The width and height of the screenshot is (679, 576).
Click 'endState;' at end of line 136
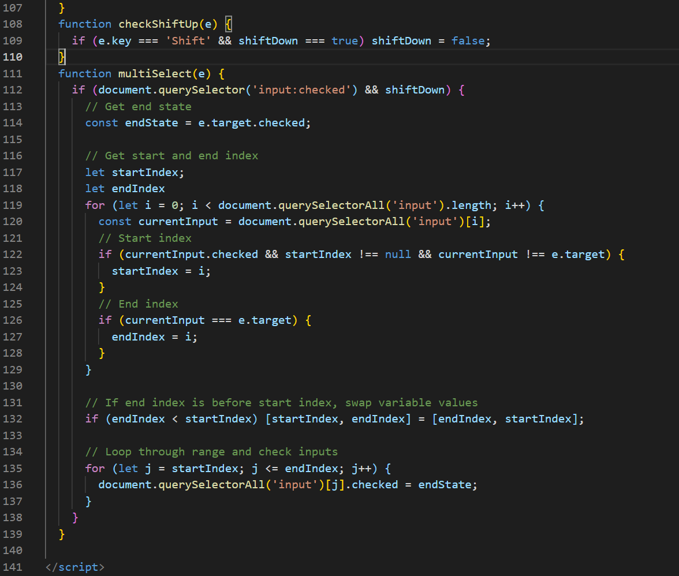pos(448,485)
